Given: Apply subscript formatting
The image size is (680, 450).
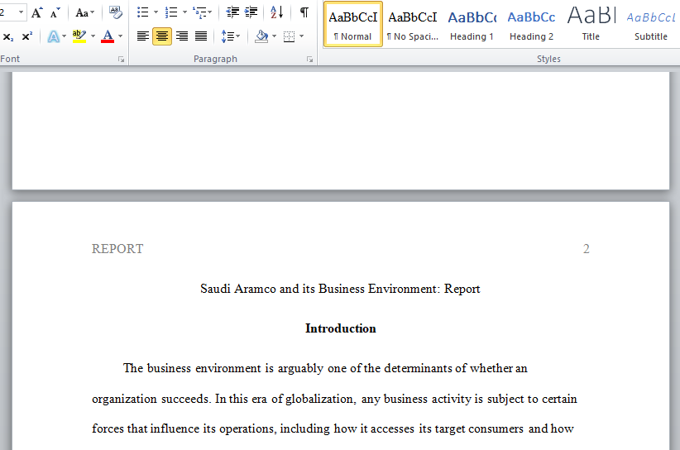Looking at the screenshot, I should pyautogui.click(x=8, y=37).
